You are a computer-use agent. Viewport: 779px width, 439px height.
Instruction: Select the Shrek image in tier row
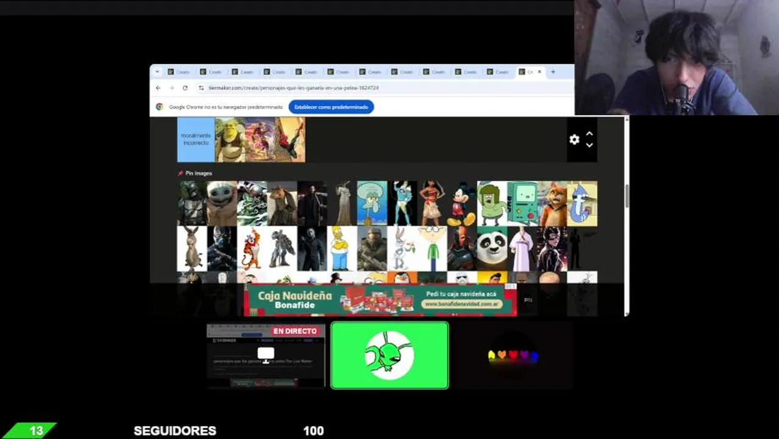click(x=230, y=140)
